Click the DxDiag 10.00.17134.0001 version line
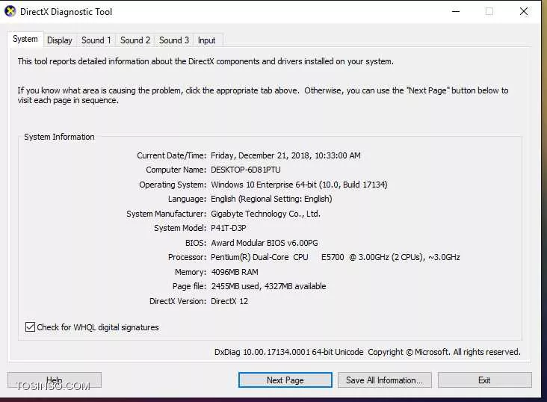547x402 pixels. pyautogui.click(x=368, y=352)
